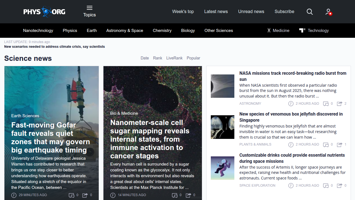This screenshot has height=200, width=355.
Task: Open comments icon on Gofar fault card
Action: tap(72, 195)
